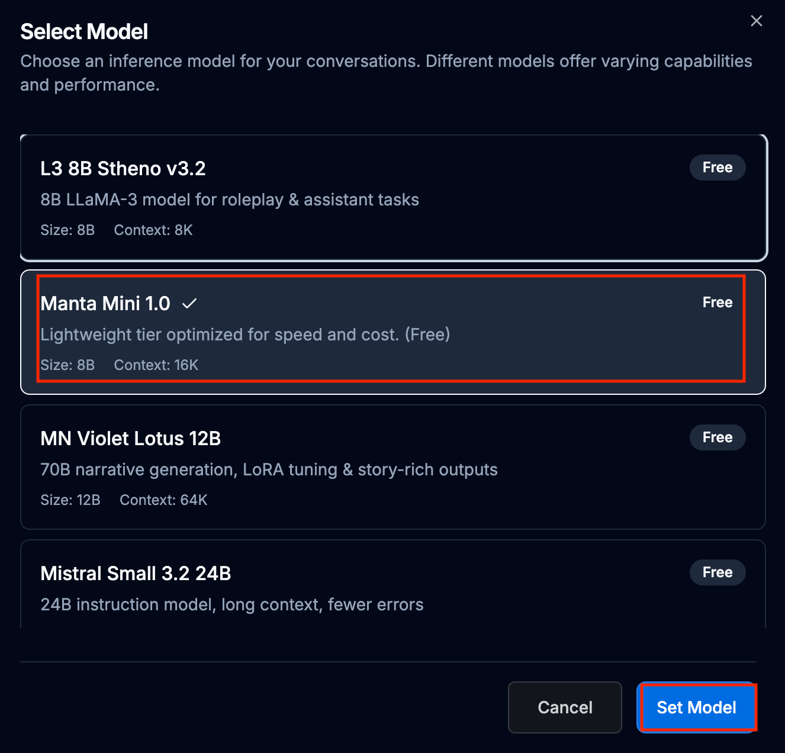Select the Manta Mini 1.0 title
This screenshot has height=753, width=785.
pyautogui.click(x=105, y=304)
